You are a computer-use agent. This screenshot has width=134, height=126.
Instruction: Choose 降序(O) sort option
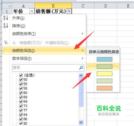click(19, 26)
